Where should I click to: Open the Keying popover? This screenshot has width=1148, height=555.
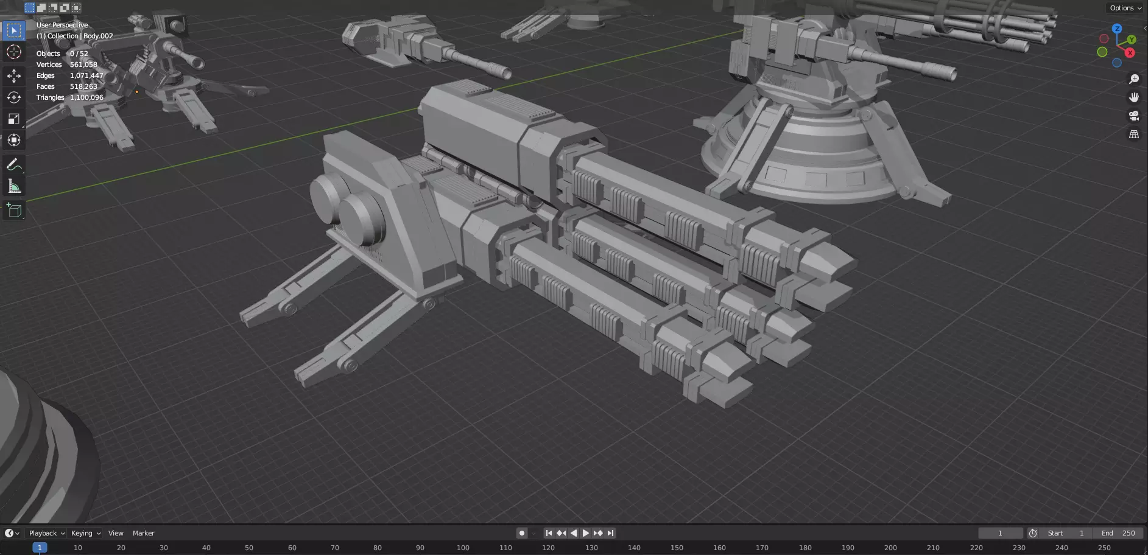pos(86,533)
